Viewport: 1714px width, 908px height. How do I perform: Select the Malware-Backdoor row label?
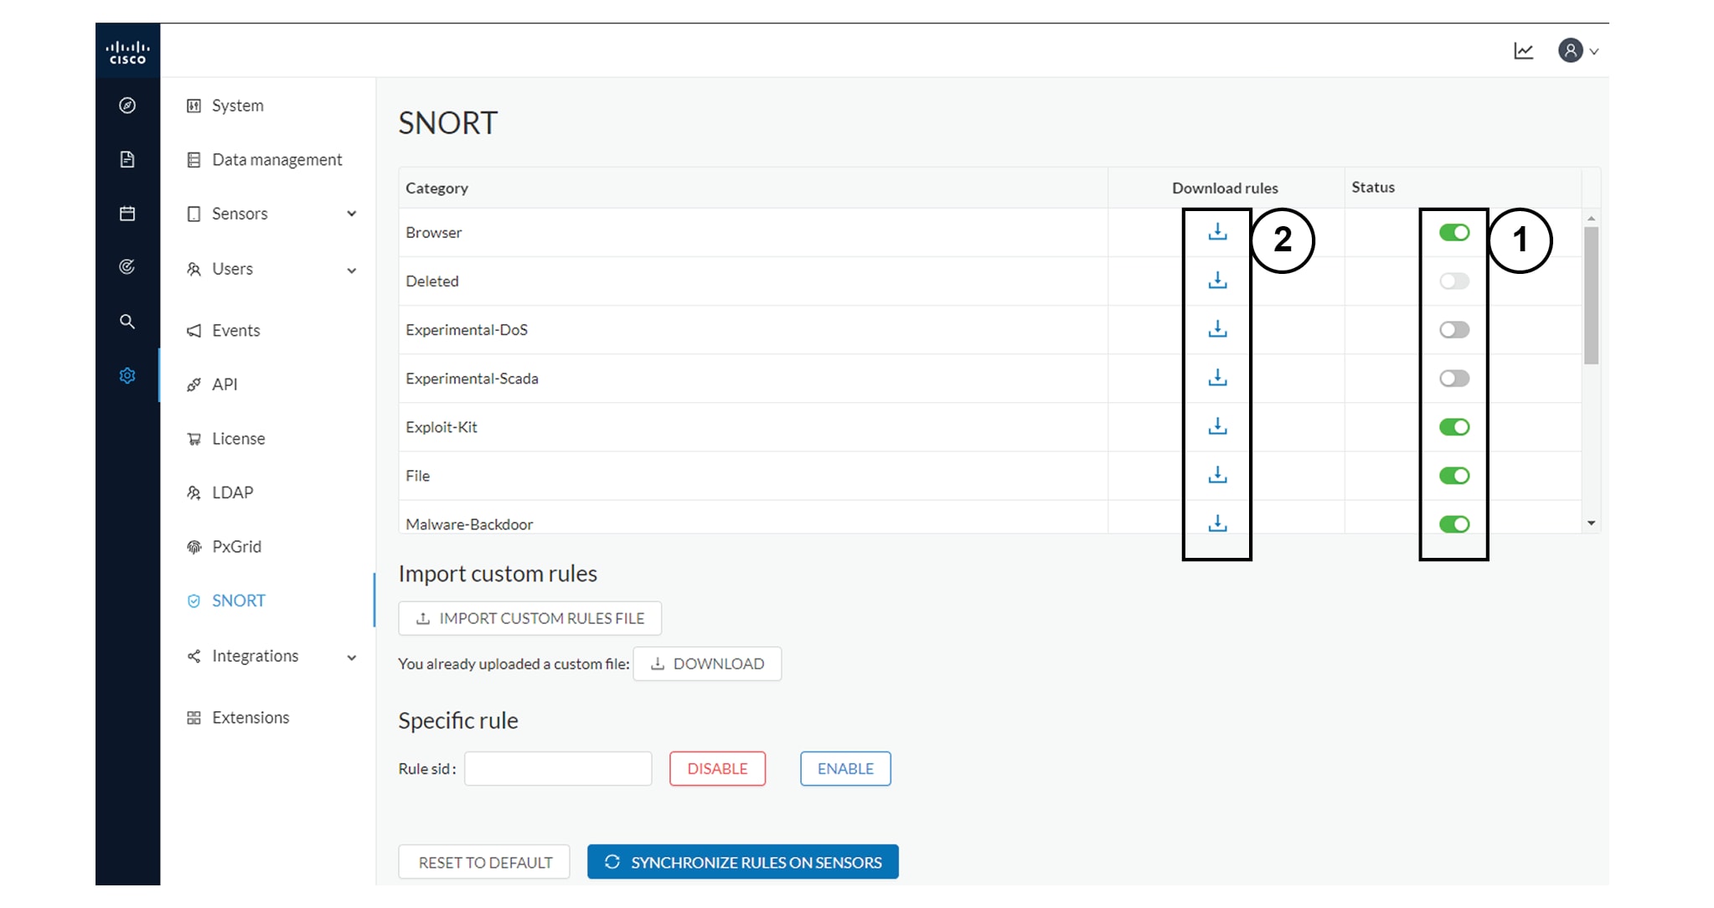pos(469,524)
